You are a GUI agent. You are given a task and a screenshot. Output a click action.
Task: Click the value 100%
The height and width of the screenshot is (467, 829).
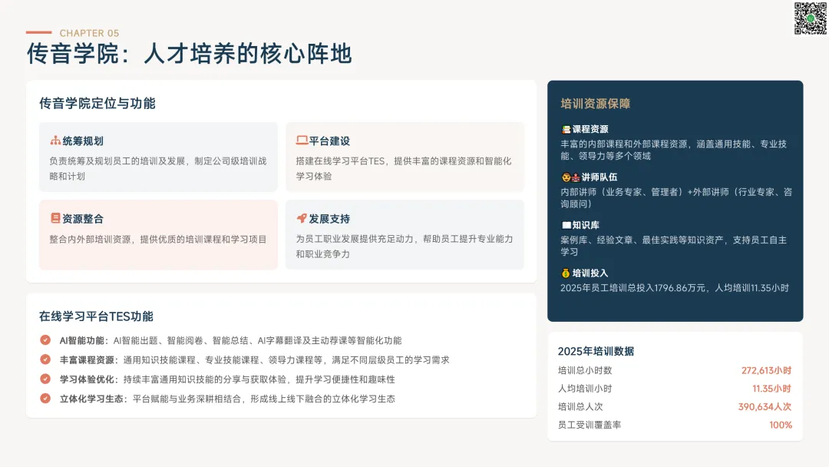pos(781,425)
